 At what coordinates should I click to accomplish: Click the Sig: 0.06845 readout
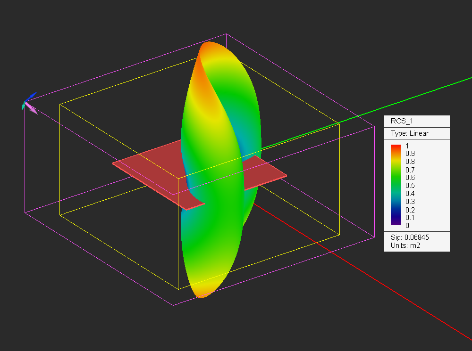410,237
